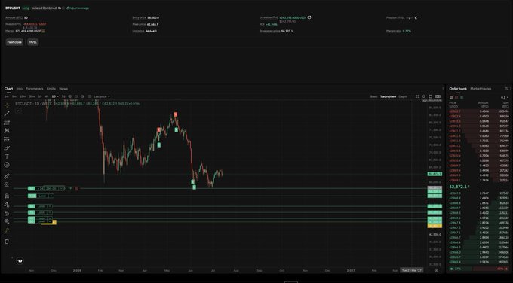Viewport: 513px width, 283px height.
Task: Click TP on the position line
Action: 69,188
